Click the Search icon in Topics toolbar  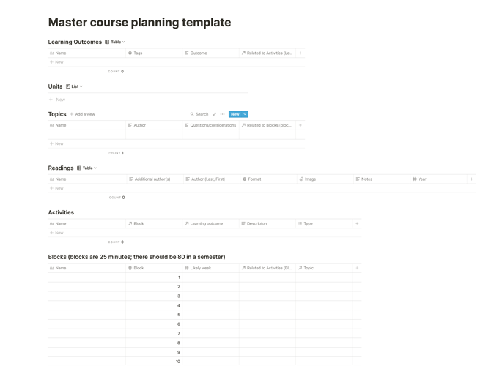click(192, 114)
